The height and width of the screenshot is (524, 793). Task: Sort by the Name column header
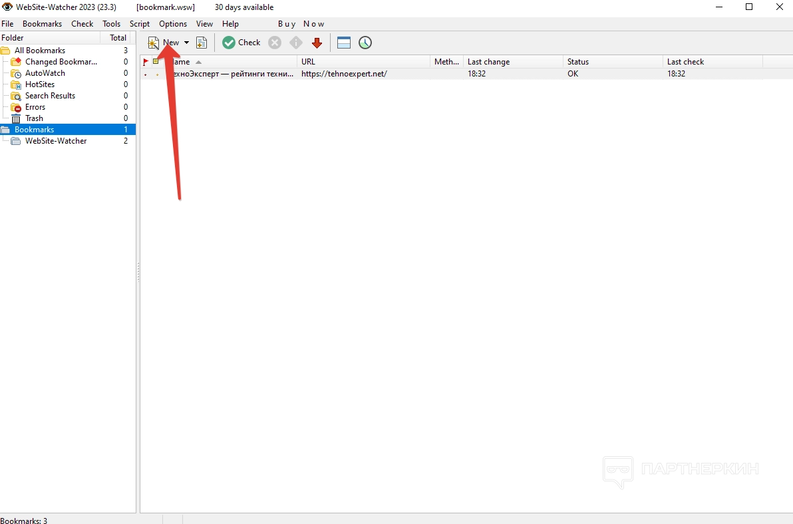(x=229, y=62)
